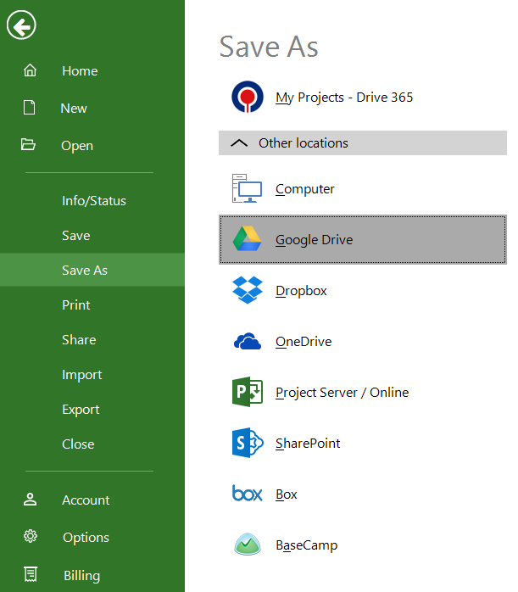Collapse the Other locations chevron
Viewport: 518px width, 592px height.
click(x=239, y=143)
